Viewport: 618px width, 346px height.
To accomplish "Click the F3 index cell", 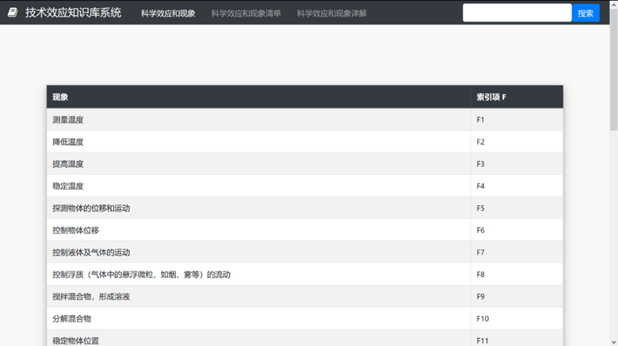I will [517, 164].
